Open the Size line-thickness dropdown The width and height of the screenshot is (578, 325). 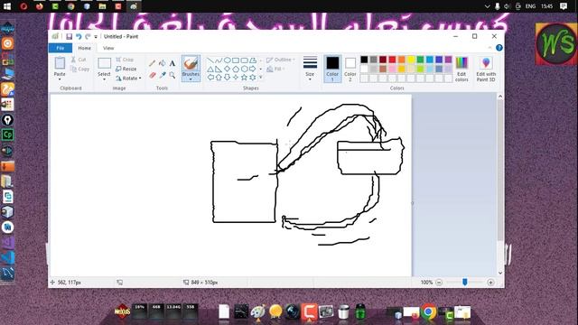(x=310, y=69)
